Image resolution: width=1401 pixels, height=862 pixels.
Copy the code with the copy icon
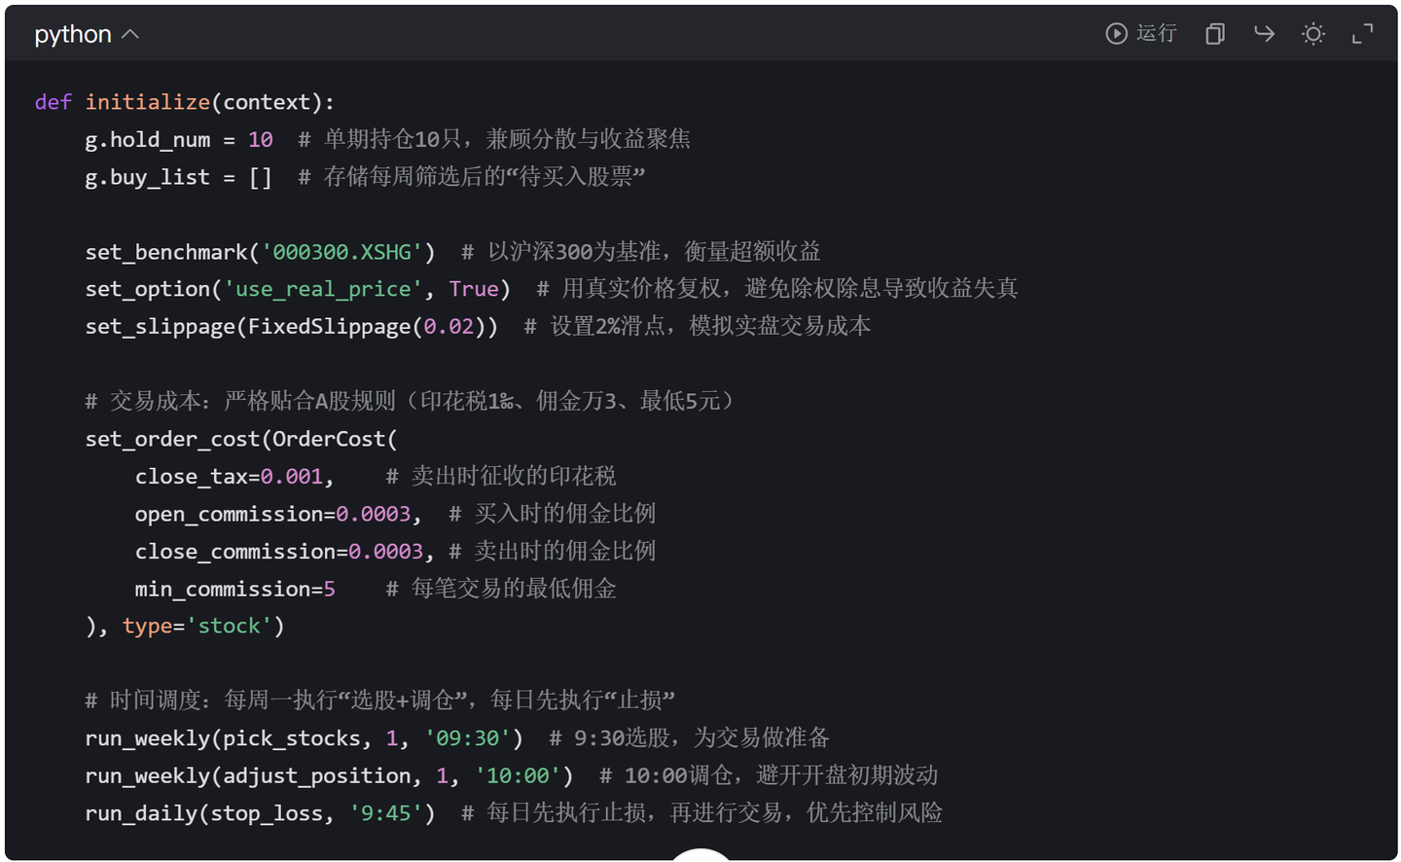coord(1214,34)
